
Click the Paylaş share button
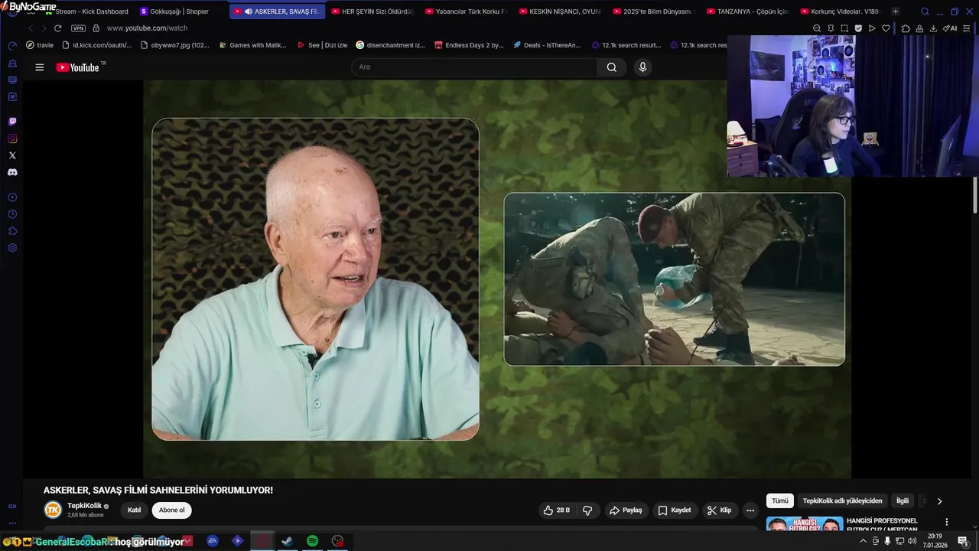626,510
